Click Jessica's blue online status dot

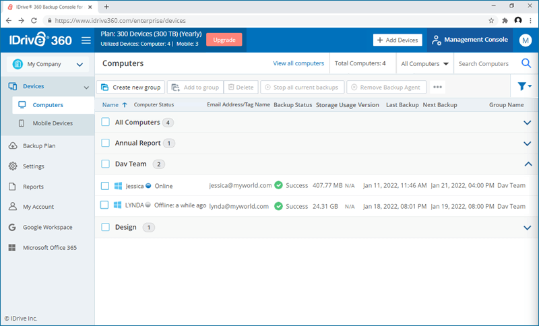(148, 185)
